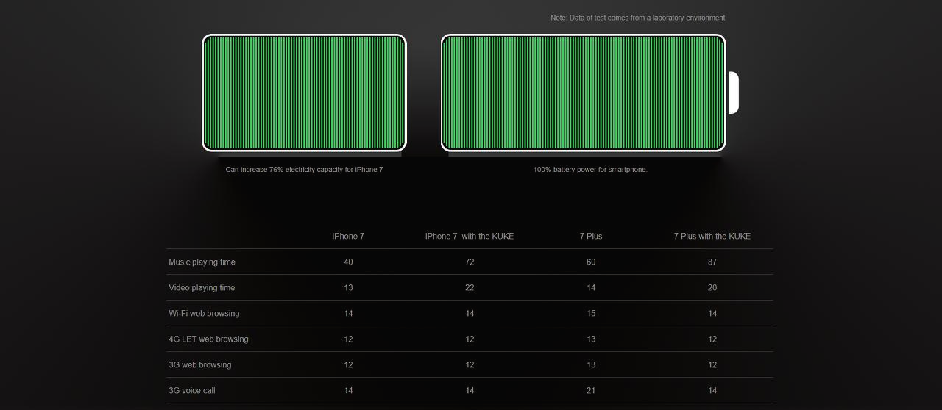
Task: Select the '100% battery power for smartphone' caption
Action: coord(590,170)
